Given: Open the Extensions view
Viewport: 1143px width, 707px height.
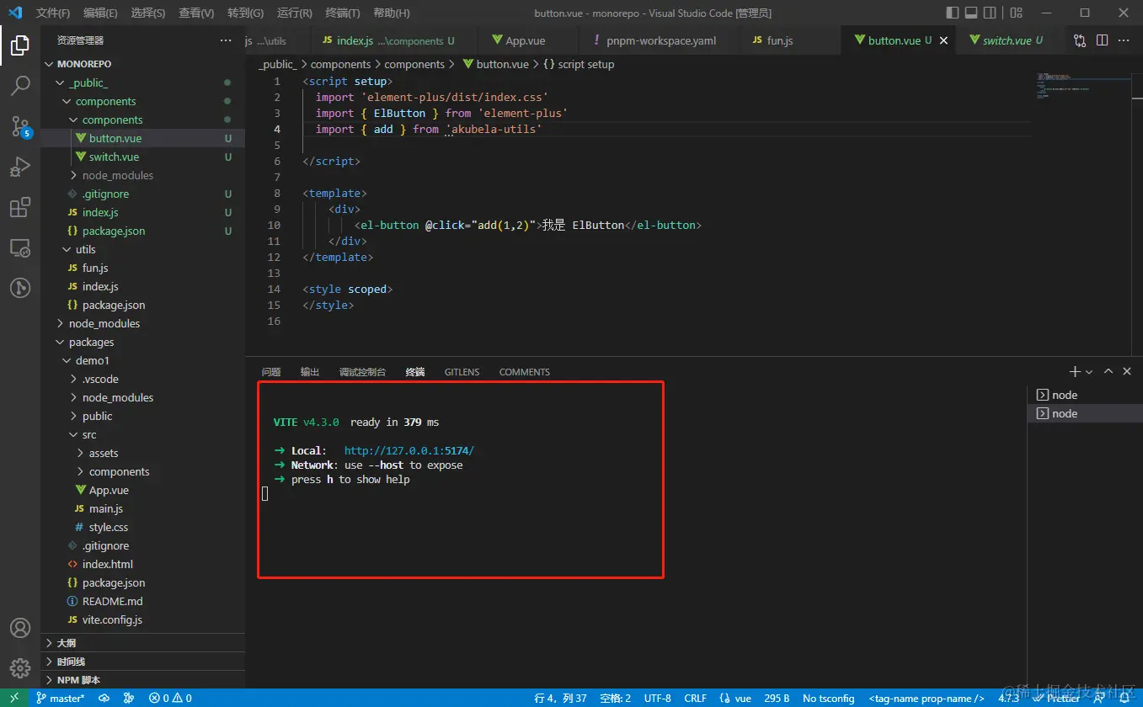Looking at the screenshot, I should [20, 207].
